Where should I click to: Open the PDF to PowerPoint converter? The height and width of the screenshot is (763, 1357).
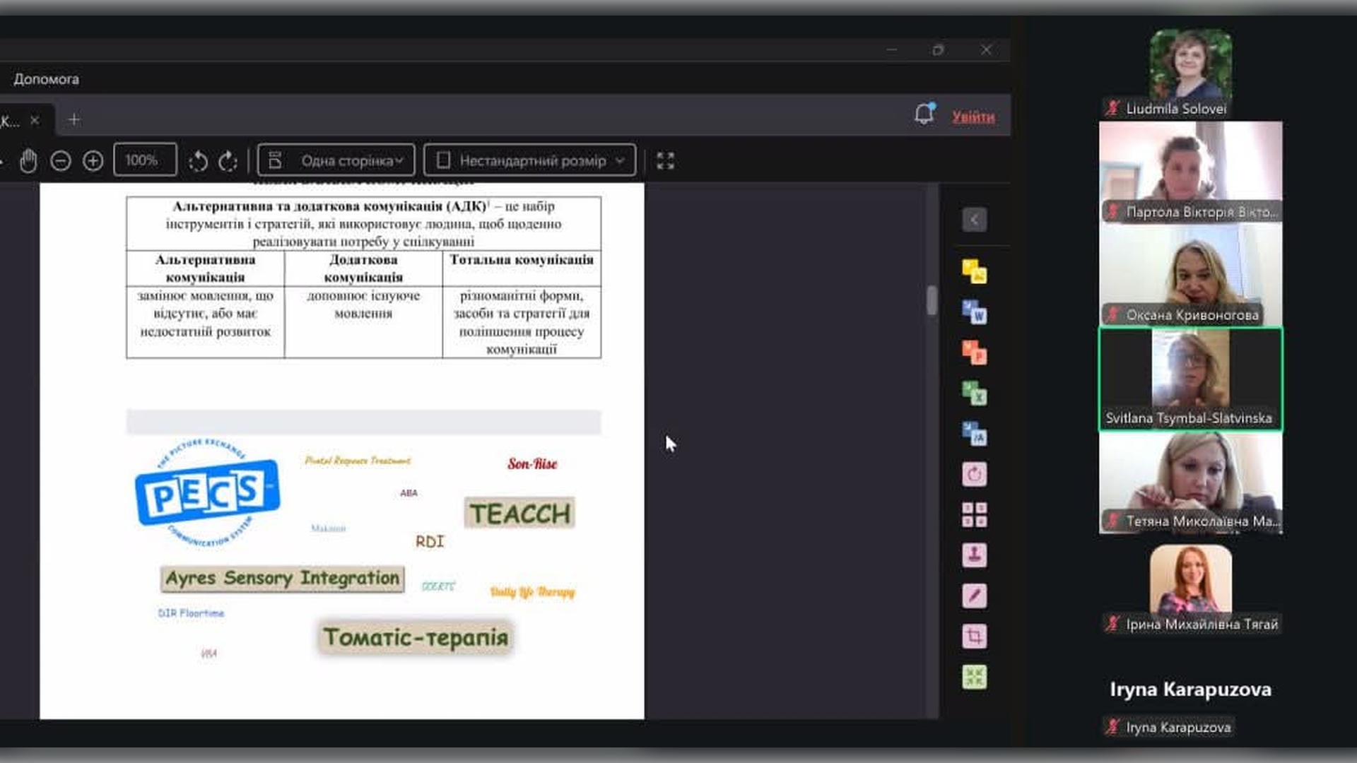975,353
